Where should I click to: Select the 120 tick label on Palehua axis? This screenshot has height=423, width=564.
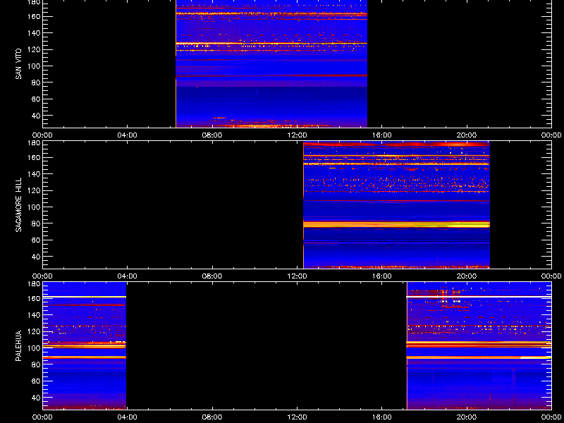point(35,331)
